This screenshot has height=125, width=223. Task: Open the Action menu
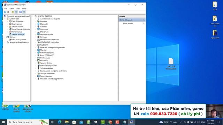pyautogui.click(x=12, y=9)
